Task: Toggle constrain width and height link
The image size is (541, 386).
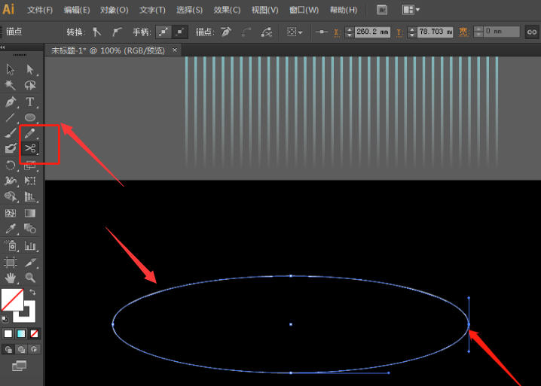Action: [532, 32]
